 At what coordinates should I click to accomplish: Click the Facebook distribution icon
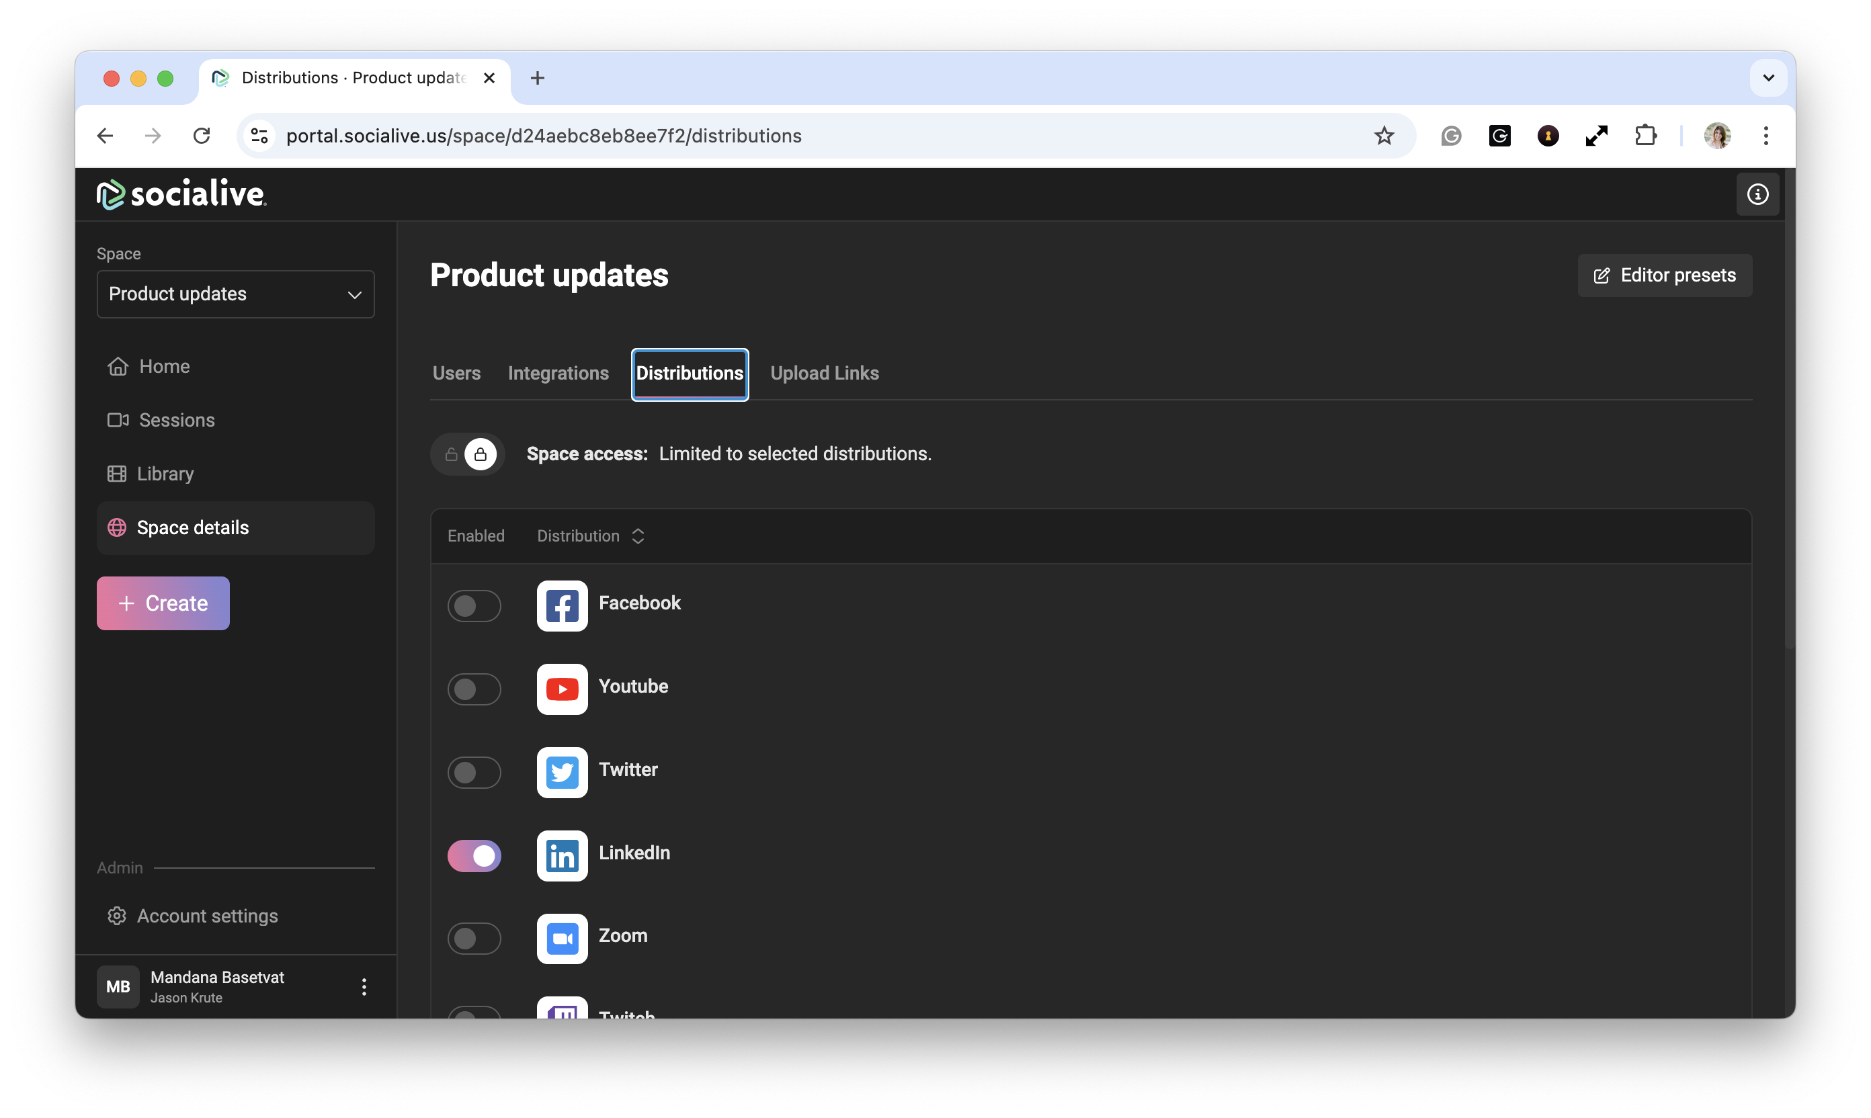[x=561, y=605]
